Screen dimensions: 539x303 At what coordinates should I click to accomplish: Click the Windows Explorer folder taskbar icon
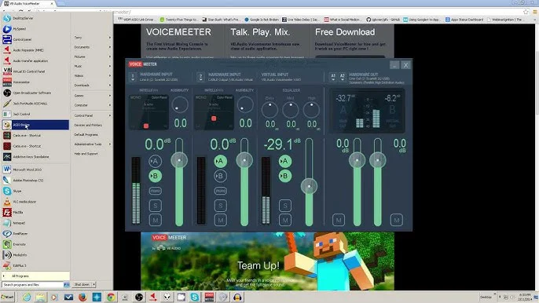(x=40, y=298)
